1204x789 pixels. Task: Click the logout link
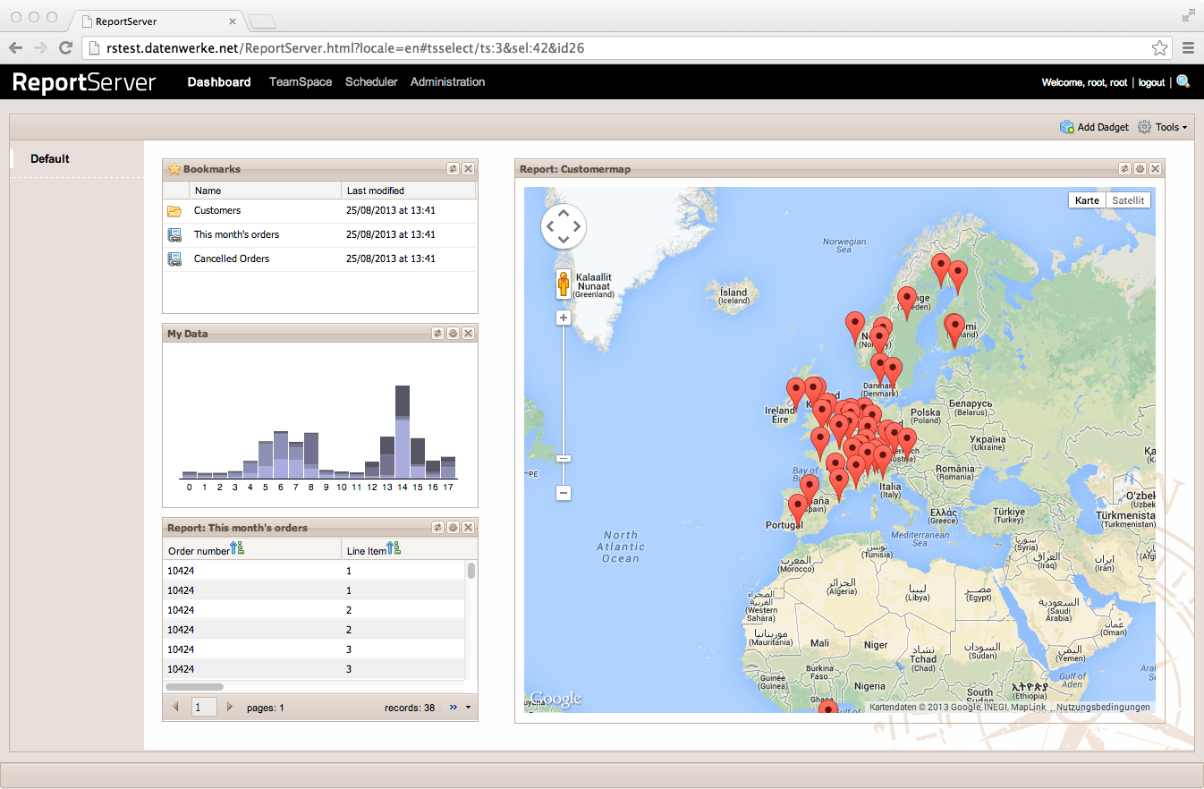click(x=1151, y=82)
